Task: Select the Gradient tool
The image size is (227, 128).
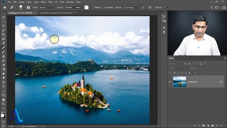Action: click(x=3, y=69)
